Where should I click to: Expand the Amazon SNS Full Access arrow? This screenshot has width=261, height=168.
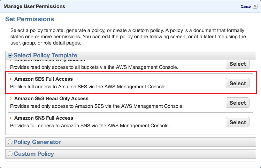pyautogui.click(x=11, y=118)
